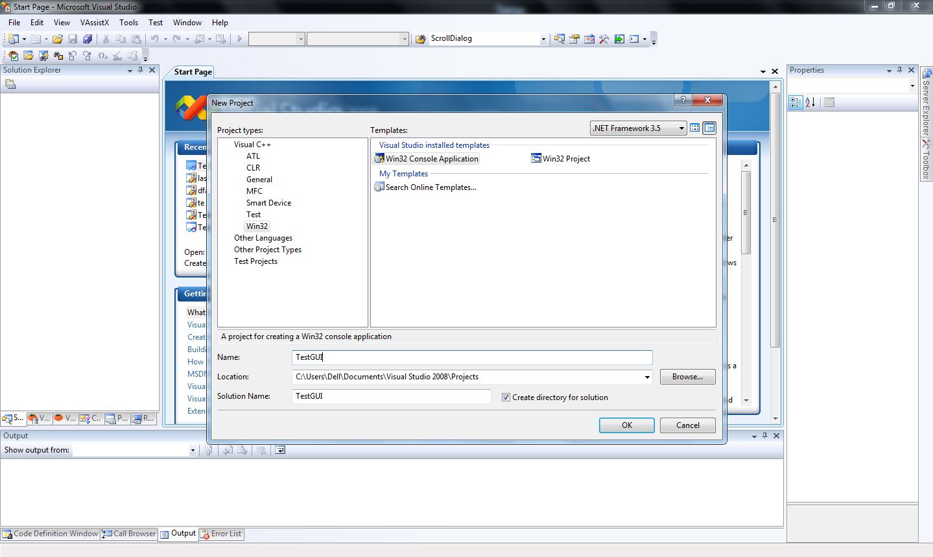
Task: Select the CLR project type
Action: (x=253, y=168)
